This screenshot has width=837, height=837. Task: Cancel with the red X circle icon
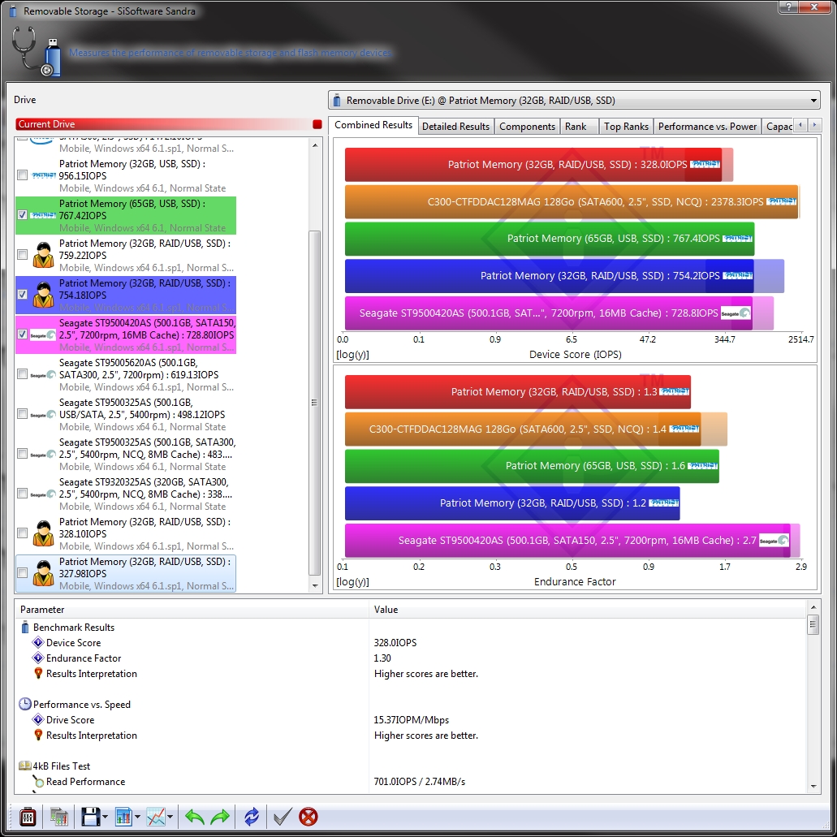coord(308,817)
